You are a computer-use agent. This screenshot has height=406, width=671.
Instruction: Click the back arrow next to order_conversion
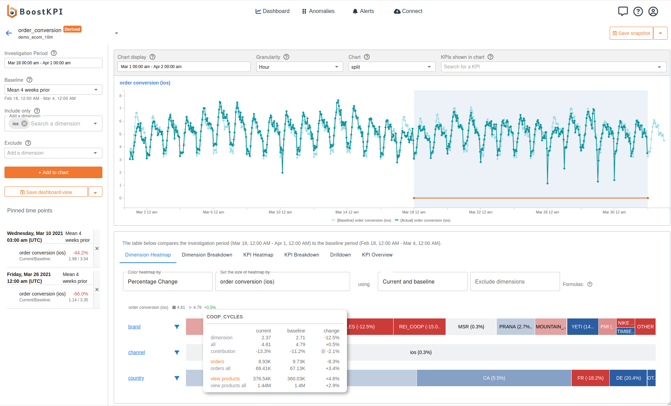coord(9,33)
